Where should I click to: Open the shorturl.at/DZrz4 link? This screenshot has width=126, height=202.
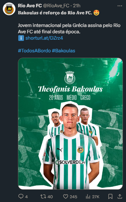pos(44,38)
